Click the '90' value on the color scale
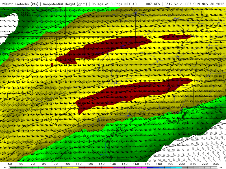Image resolution: width=226 pixels, height=169 pixels. click(x=56, y=164)
